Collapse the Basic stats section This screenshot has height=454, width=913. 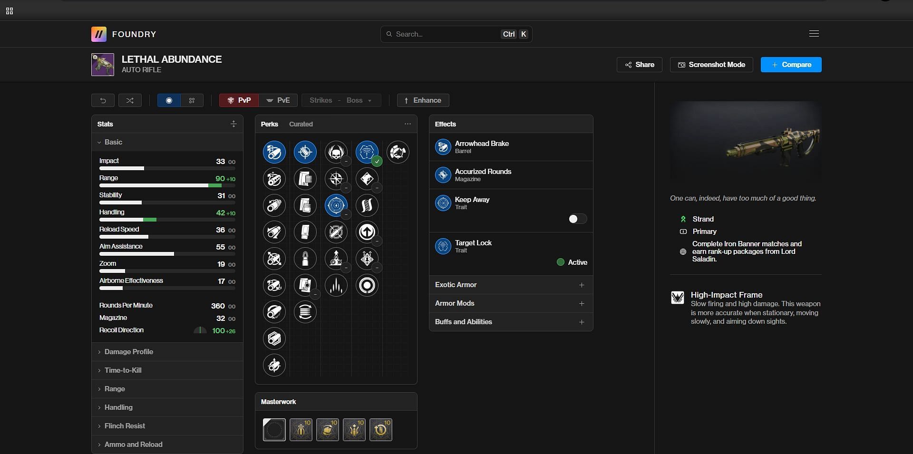[x=167, y=142]
